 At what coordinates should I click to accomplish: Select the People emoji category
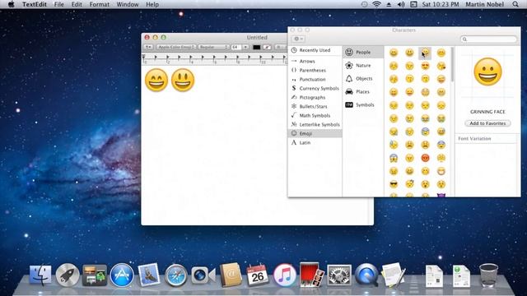363,53
